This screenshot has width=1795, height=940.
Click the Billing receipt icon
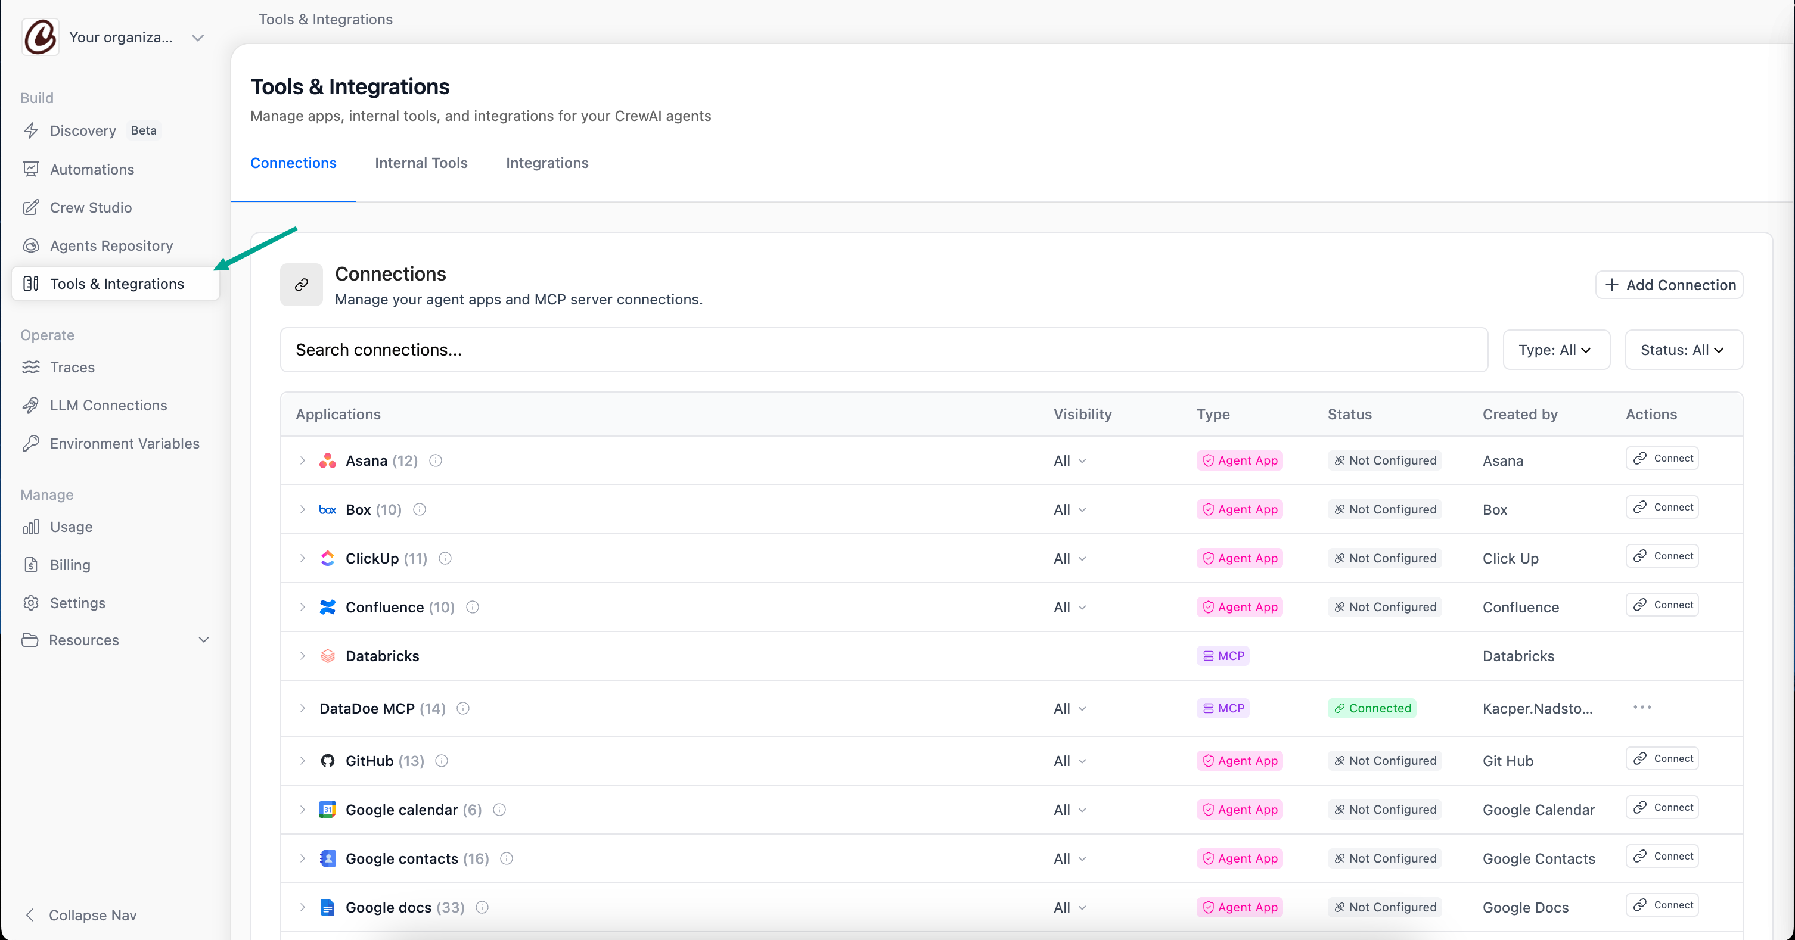pos(30,565)
